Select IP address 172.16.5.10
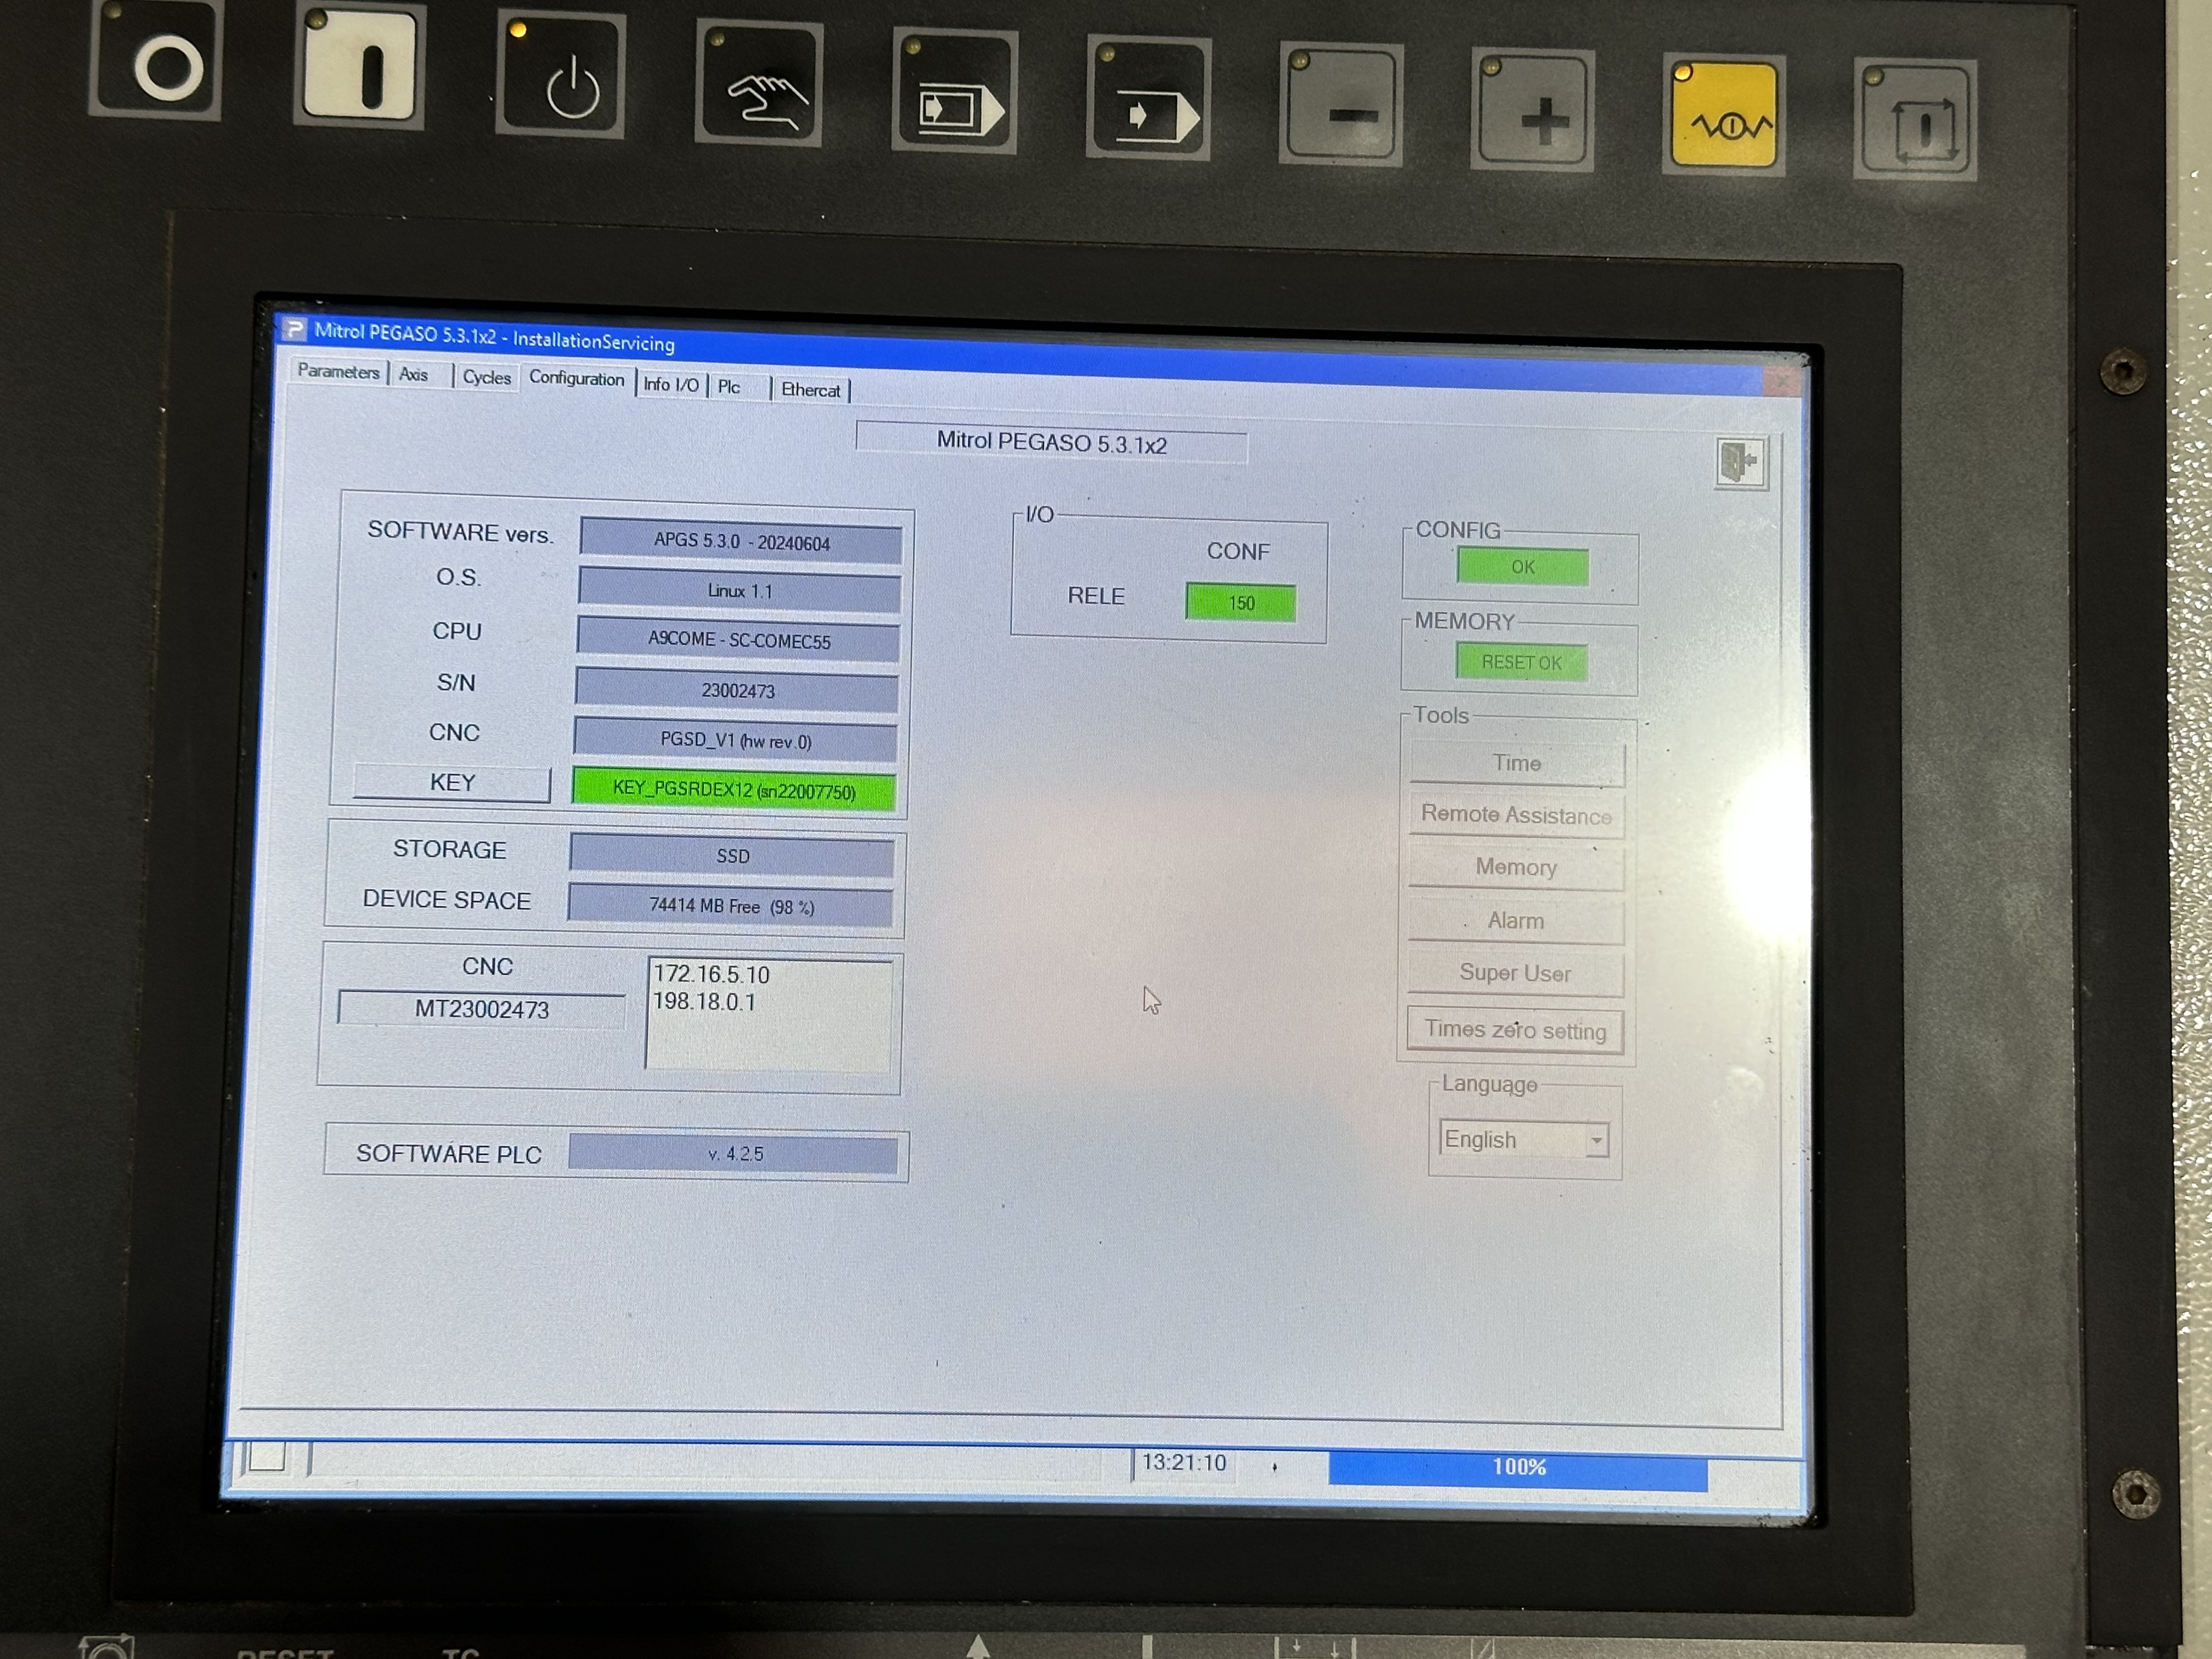The width and height of the screenshot is (2212, 1659). [x=711, y=975]
